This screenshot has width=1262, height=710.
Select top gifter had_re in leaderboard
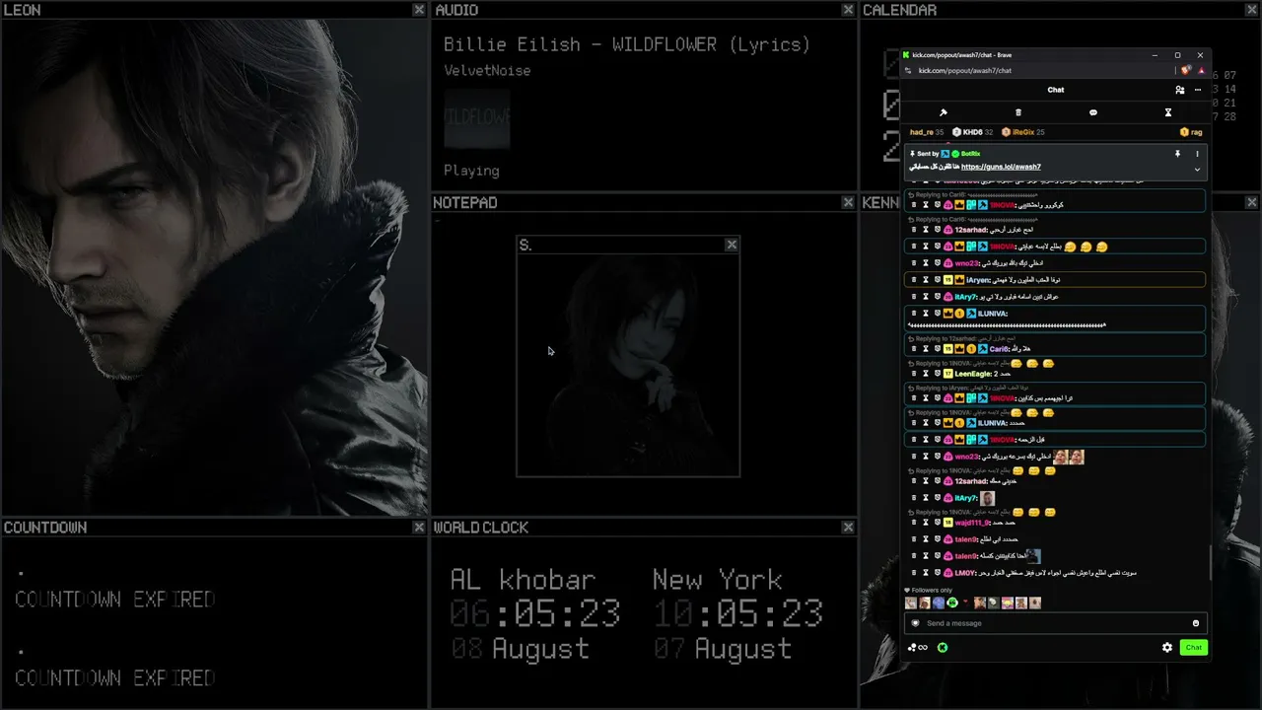[x=927, y=132]
